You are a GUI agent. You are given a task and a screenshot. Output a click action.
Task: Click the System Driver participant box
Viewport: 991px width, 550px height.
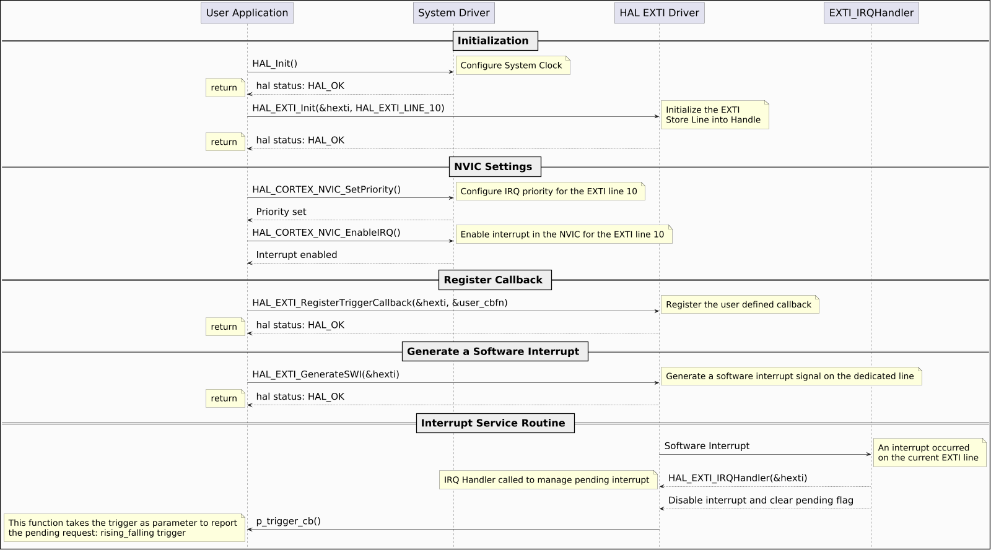click(x=454, y=13)
